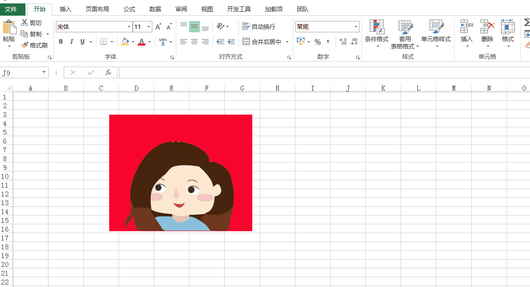530x287 pixels.
Task: Toggle Wrap Text (自动换行)
Action: pos(259,26)
